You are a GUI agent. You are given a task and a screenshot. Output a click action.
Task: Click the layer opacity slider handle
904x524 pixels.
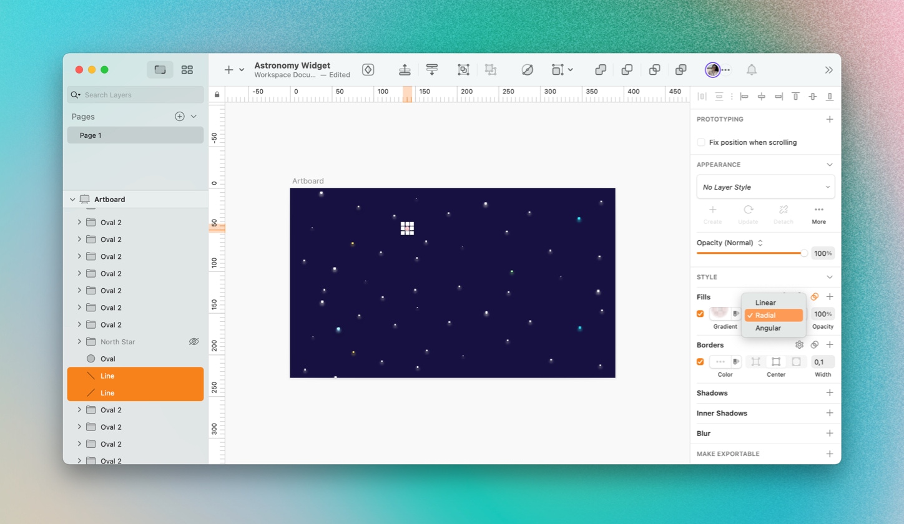[804, 253]
